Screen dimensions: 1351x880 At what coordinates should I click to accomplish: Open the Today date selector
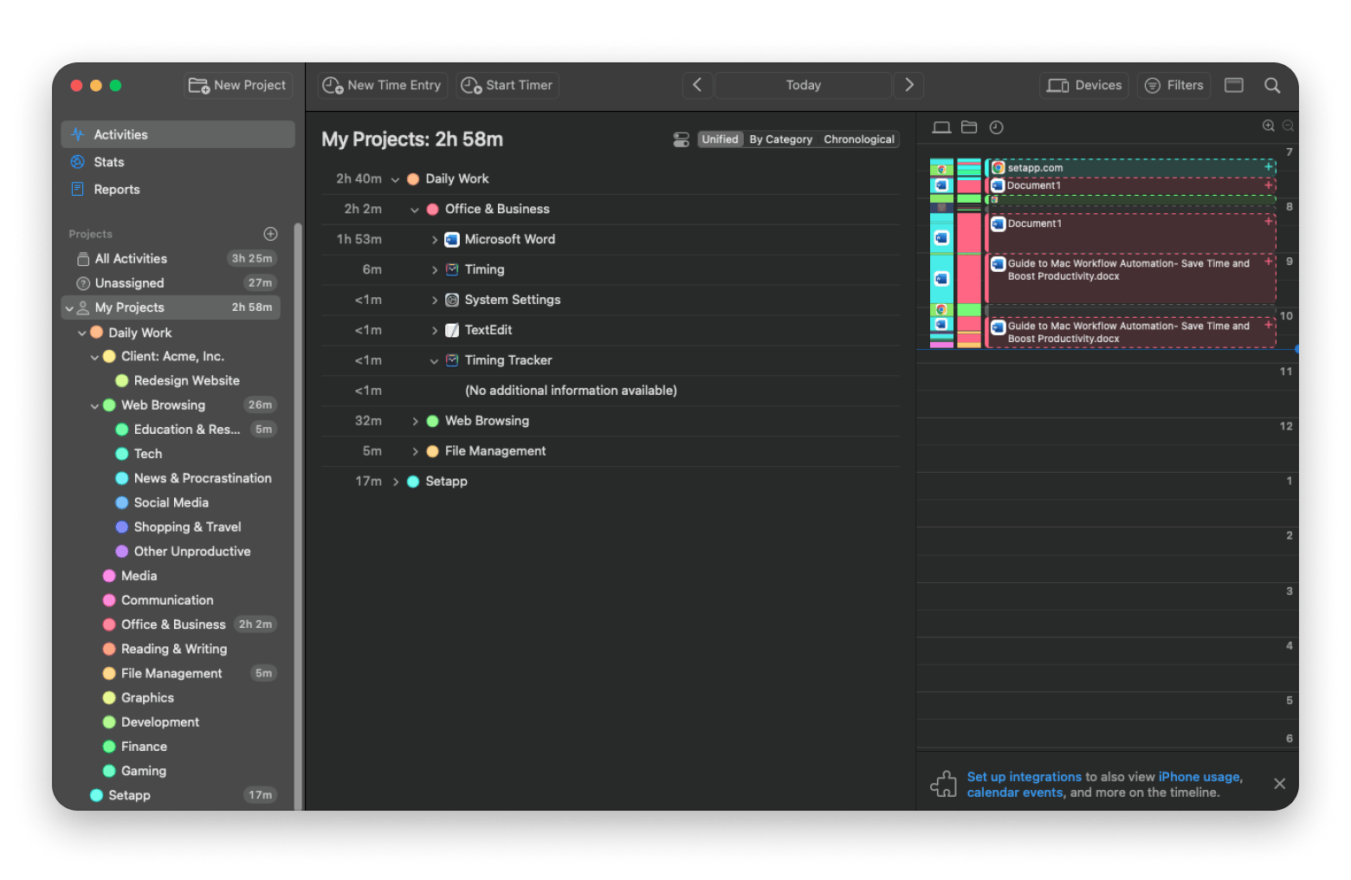[803, 85]
